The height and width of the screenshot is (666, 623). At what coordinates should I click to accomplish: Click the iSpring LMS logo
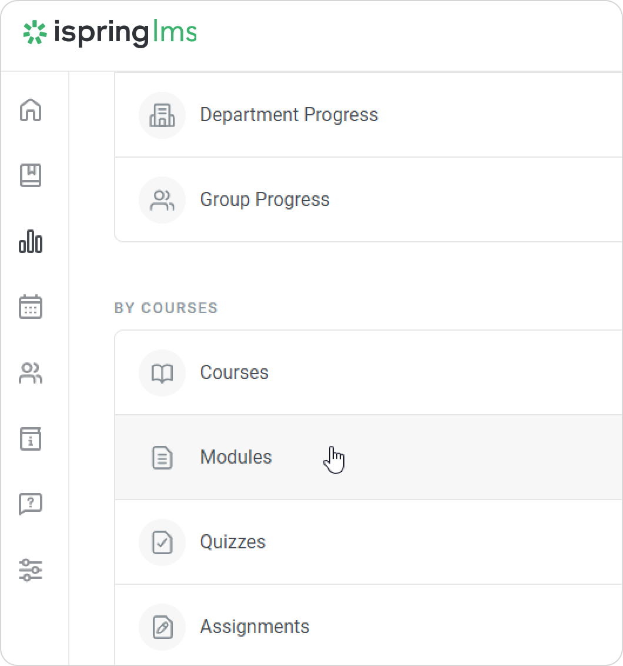[110, 33]
